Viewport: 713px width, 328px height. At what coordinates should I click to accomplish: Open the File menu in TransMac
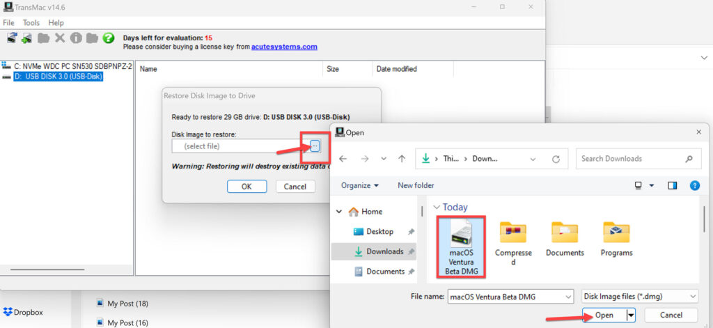[x=8, y=23]
